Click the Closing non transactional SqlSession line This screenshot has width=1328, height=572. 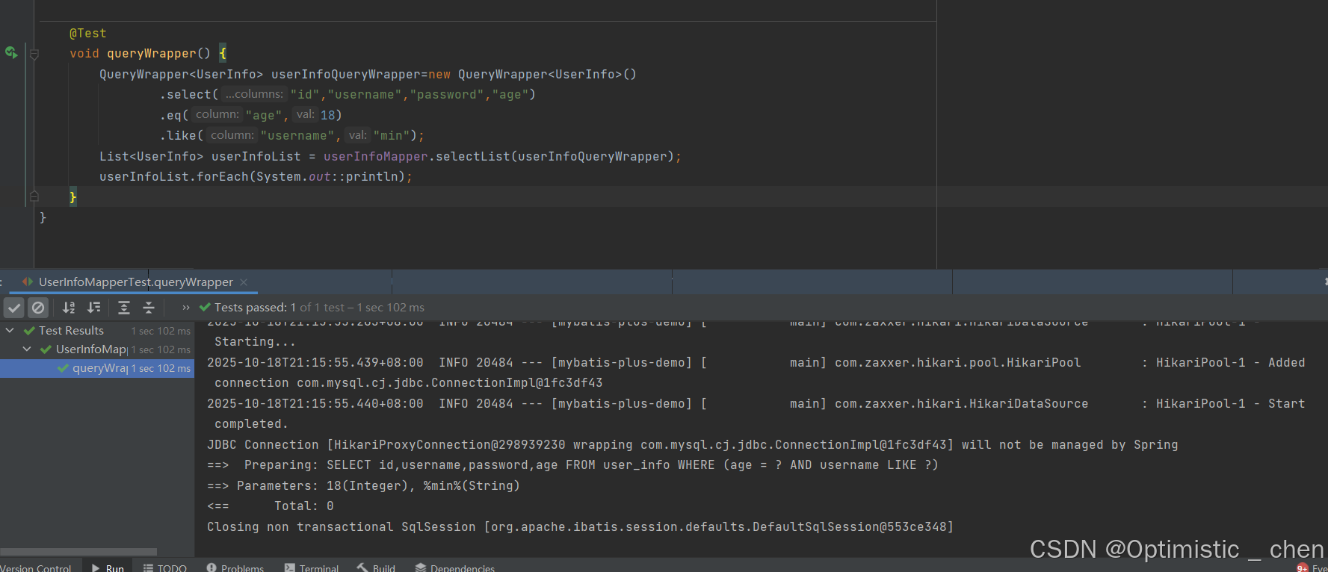pyautogui.click(x=580, y=527)
